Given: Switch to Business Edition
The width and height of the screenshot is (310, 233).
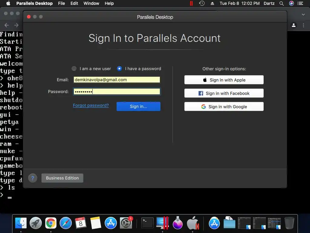Looking at the screenshot, I should 62,178.
